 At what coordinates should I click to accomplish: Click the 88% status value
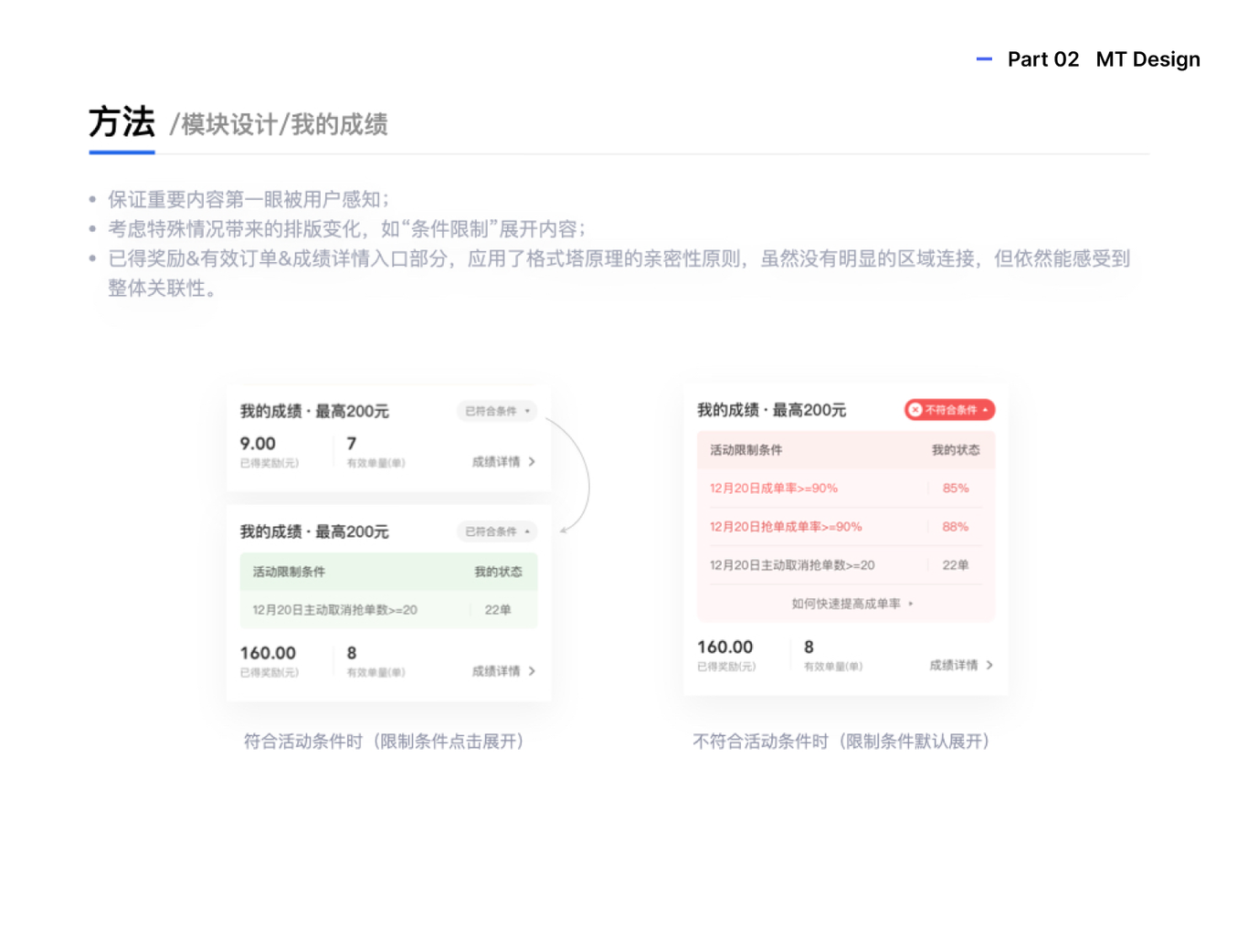click(956, 527)
